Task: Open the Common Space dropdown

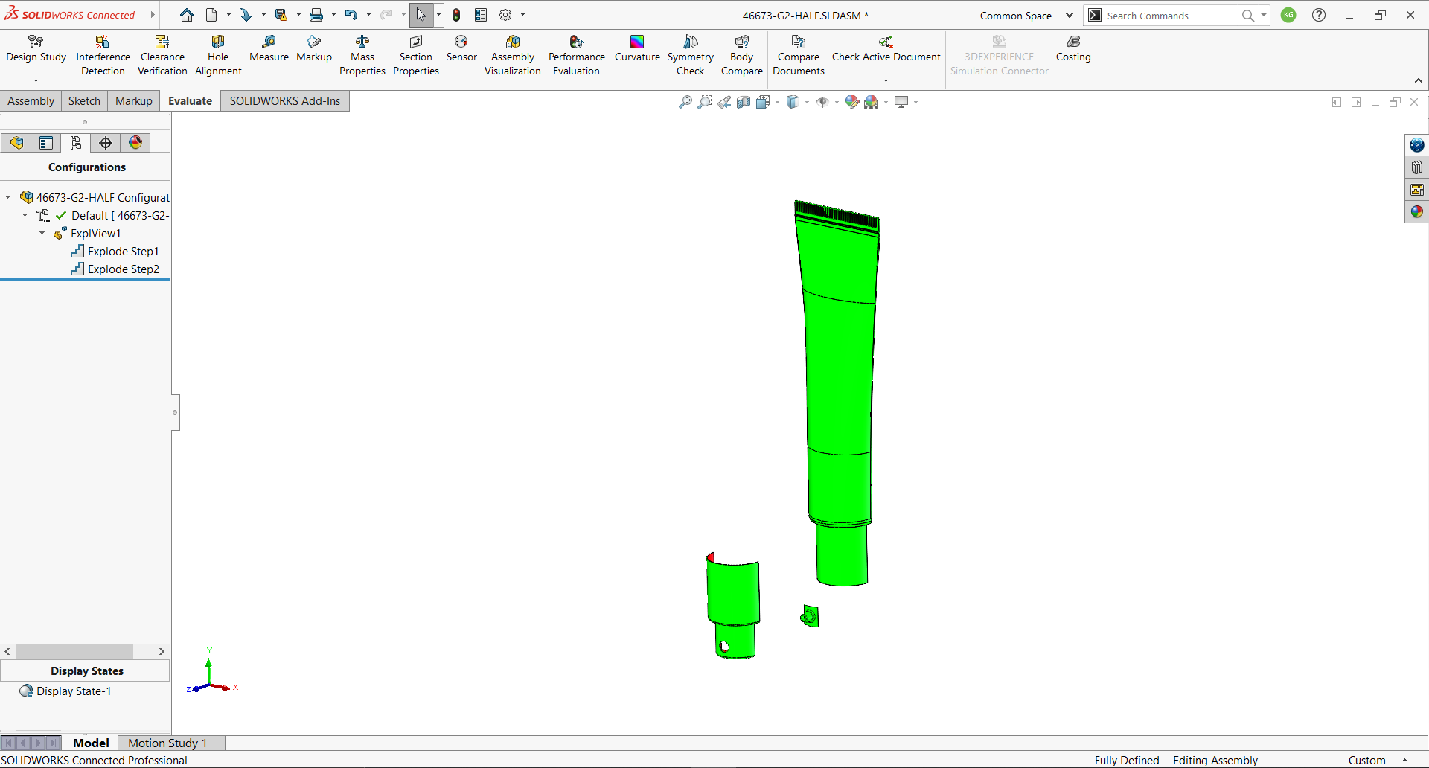Action: coord(1070,15)
